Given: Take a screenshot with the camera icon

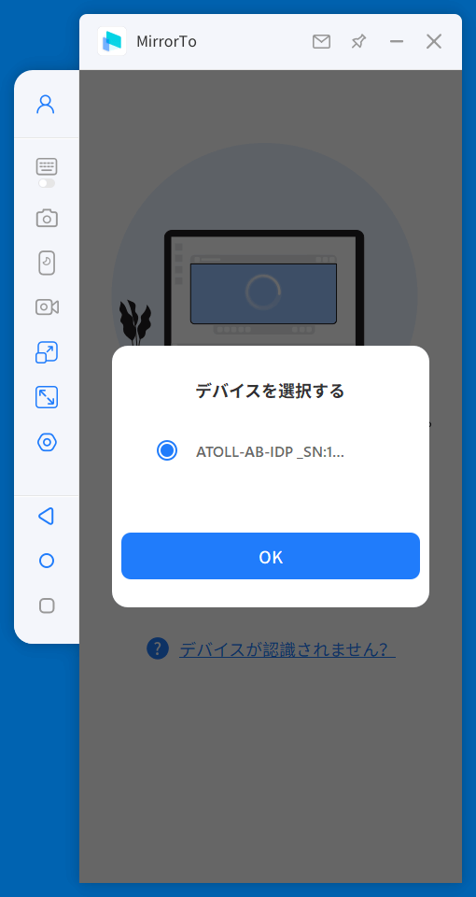Looking at the screenshot, I should pyautogui.click(x=47, y=218).
